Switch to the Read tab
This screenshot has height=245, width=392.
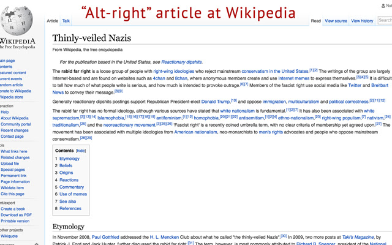click(316, 21)
